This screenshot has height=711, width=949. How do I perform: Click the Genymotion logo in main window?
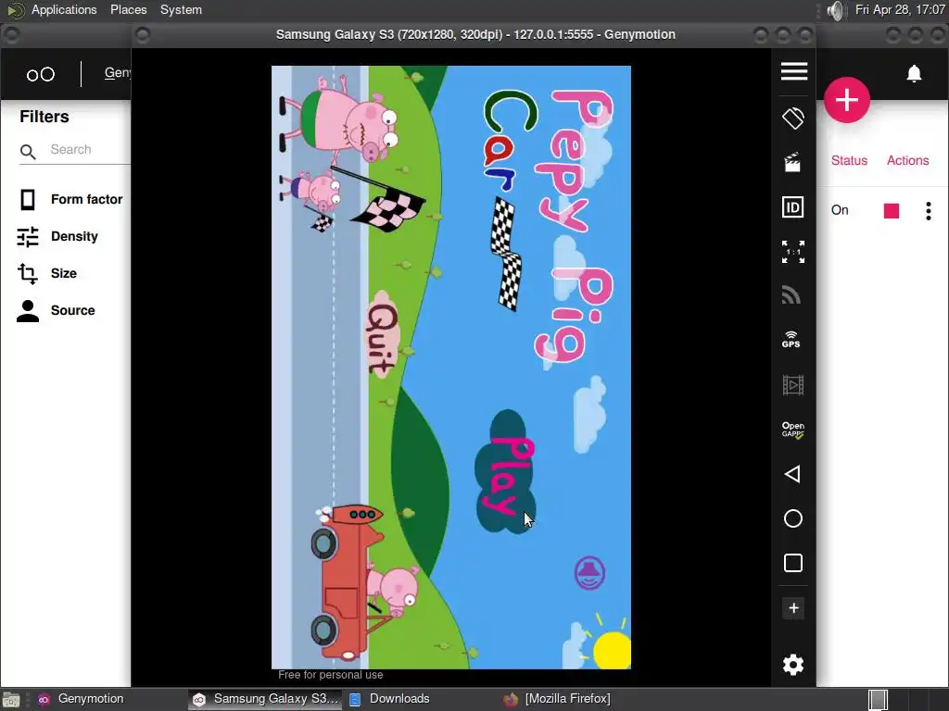click(41, 74)
